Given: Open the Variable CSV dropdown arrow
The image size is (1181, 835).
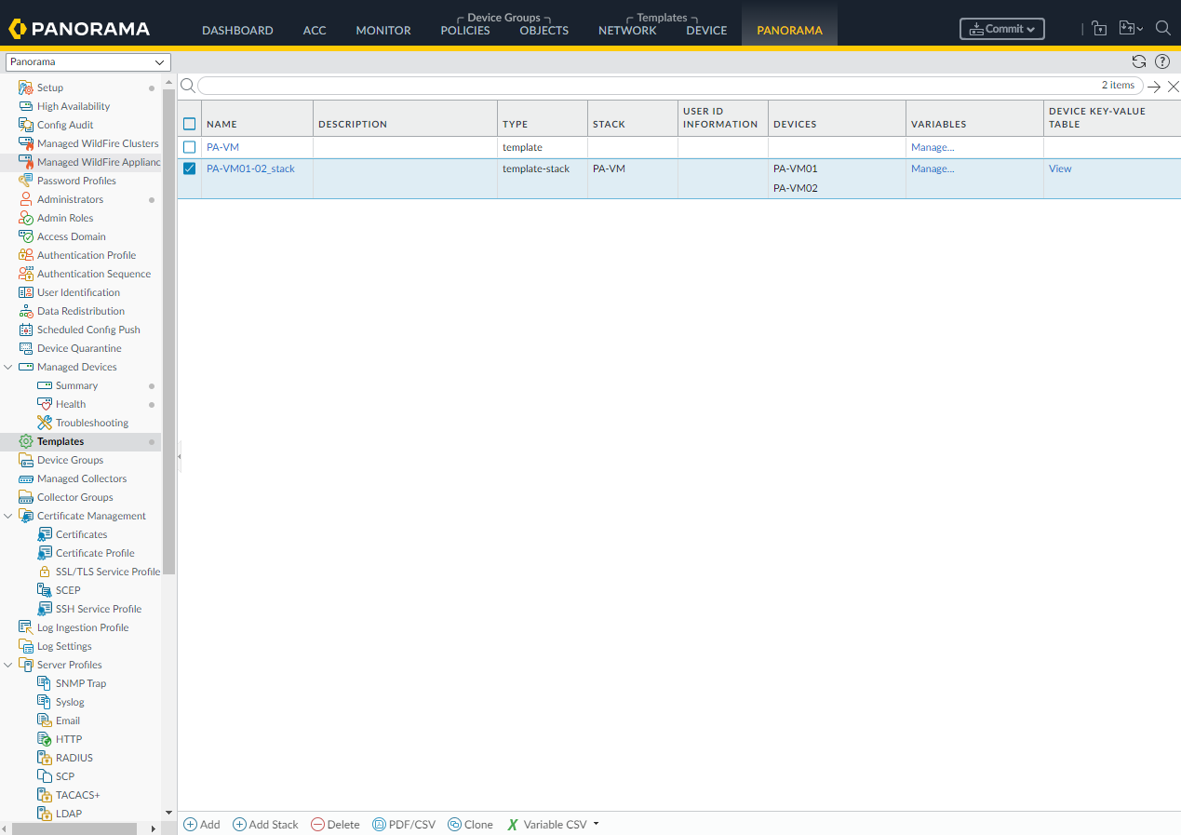Looking at the screenshot, I should 596,824.
